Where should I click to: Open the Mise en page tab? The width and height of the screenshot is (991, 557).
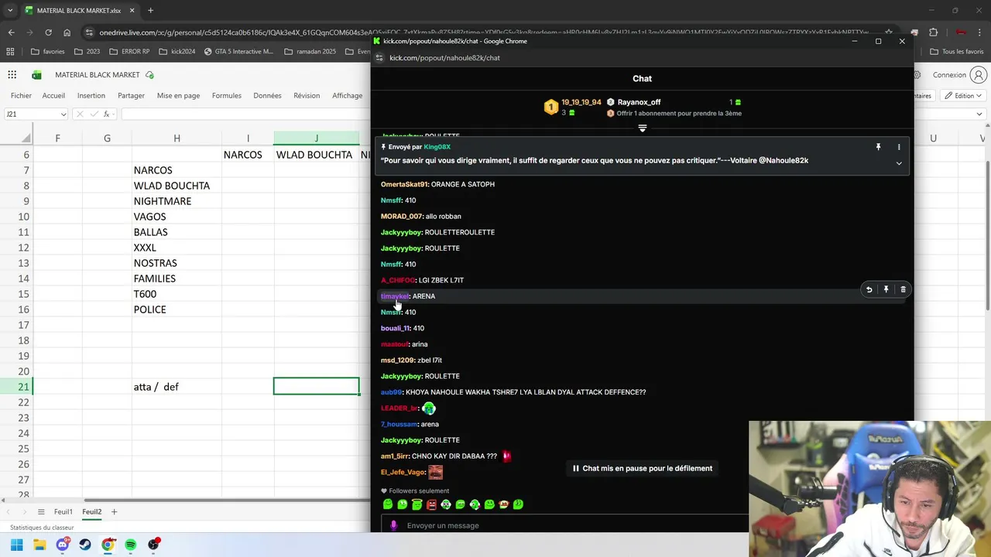pyautogui.click(x=178, y=96)
